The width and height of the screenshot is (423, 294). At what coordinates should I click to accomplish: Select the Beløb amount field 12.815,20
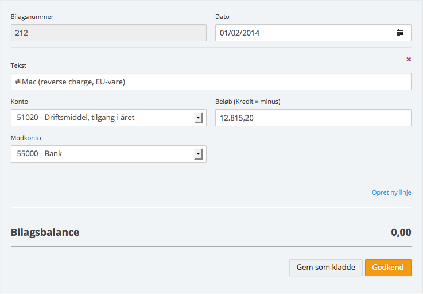click(313, 118)
